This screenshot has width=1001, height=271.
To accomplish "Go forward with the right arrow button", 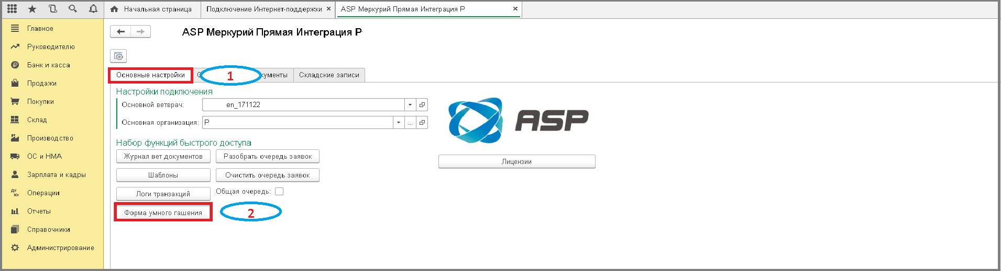I will (140, 32).
